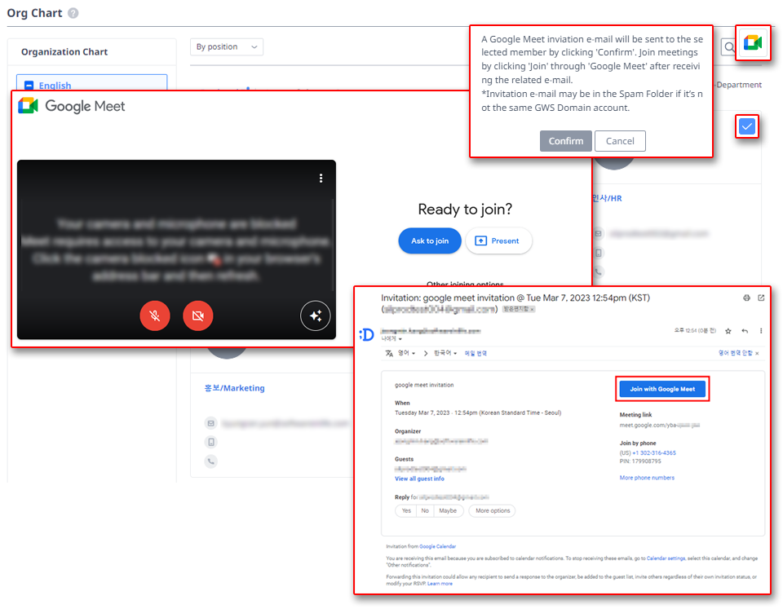The height and width of the screenshot is (609, 783).
Task: Turn off the camera in the Meet preview
Action: point(197,316)
